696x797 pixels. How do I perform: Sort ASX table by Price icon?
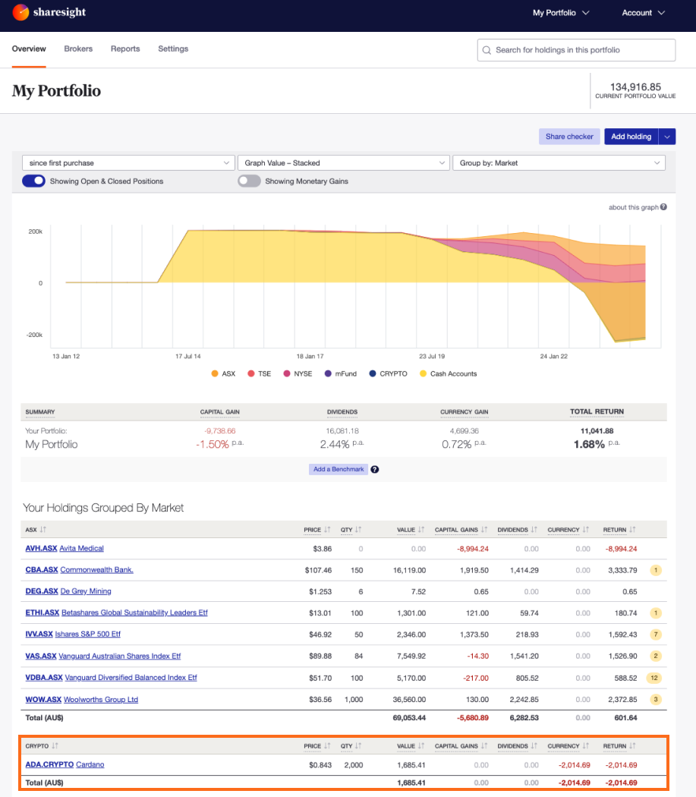point(327,530)
